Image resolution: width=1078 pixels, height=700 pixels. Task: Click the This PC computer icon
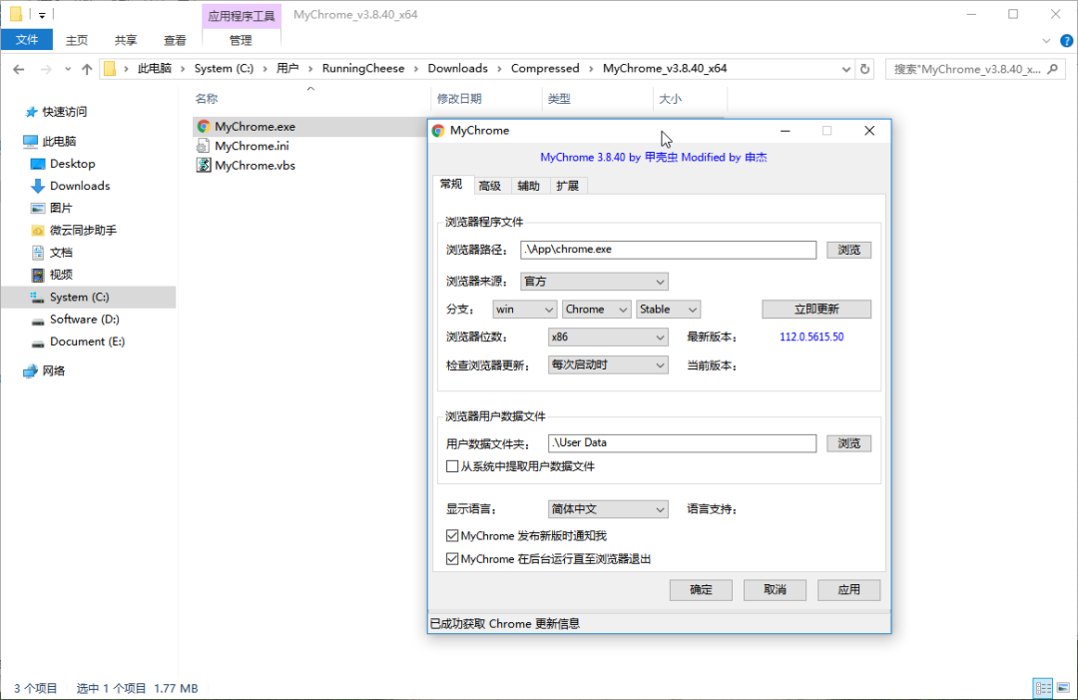pyautogui.click(x=30, y=141)
